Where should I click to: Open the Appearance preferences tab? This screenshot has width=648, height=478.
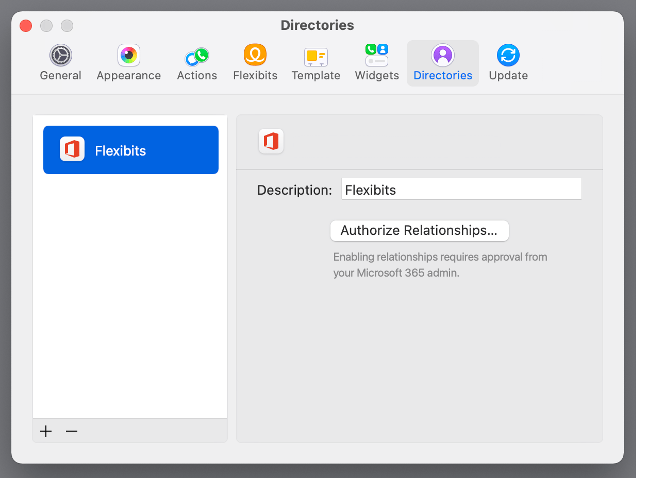tap(129, 63)
